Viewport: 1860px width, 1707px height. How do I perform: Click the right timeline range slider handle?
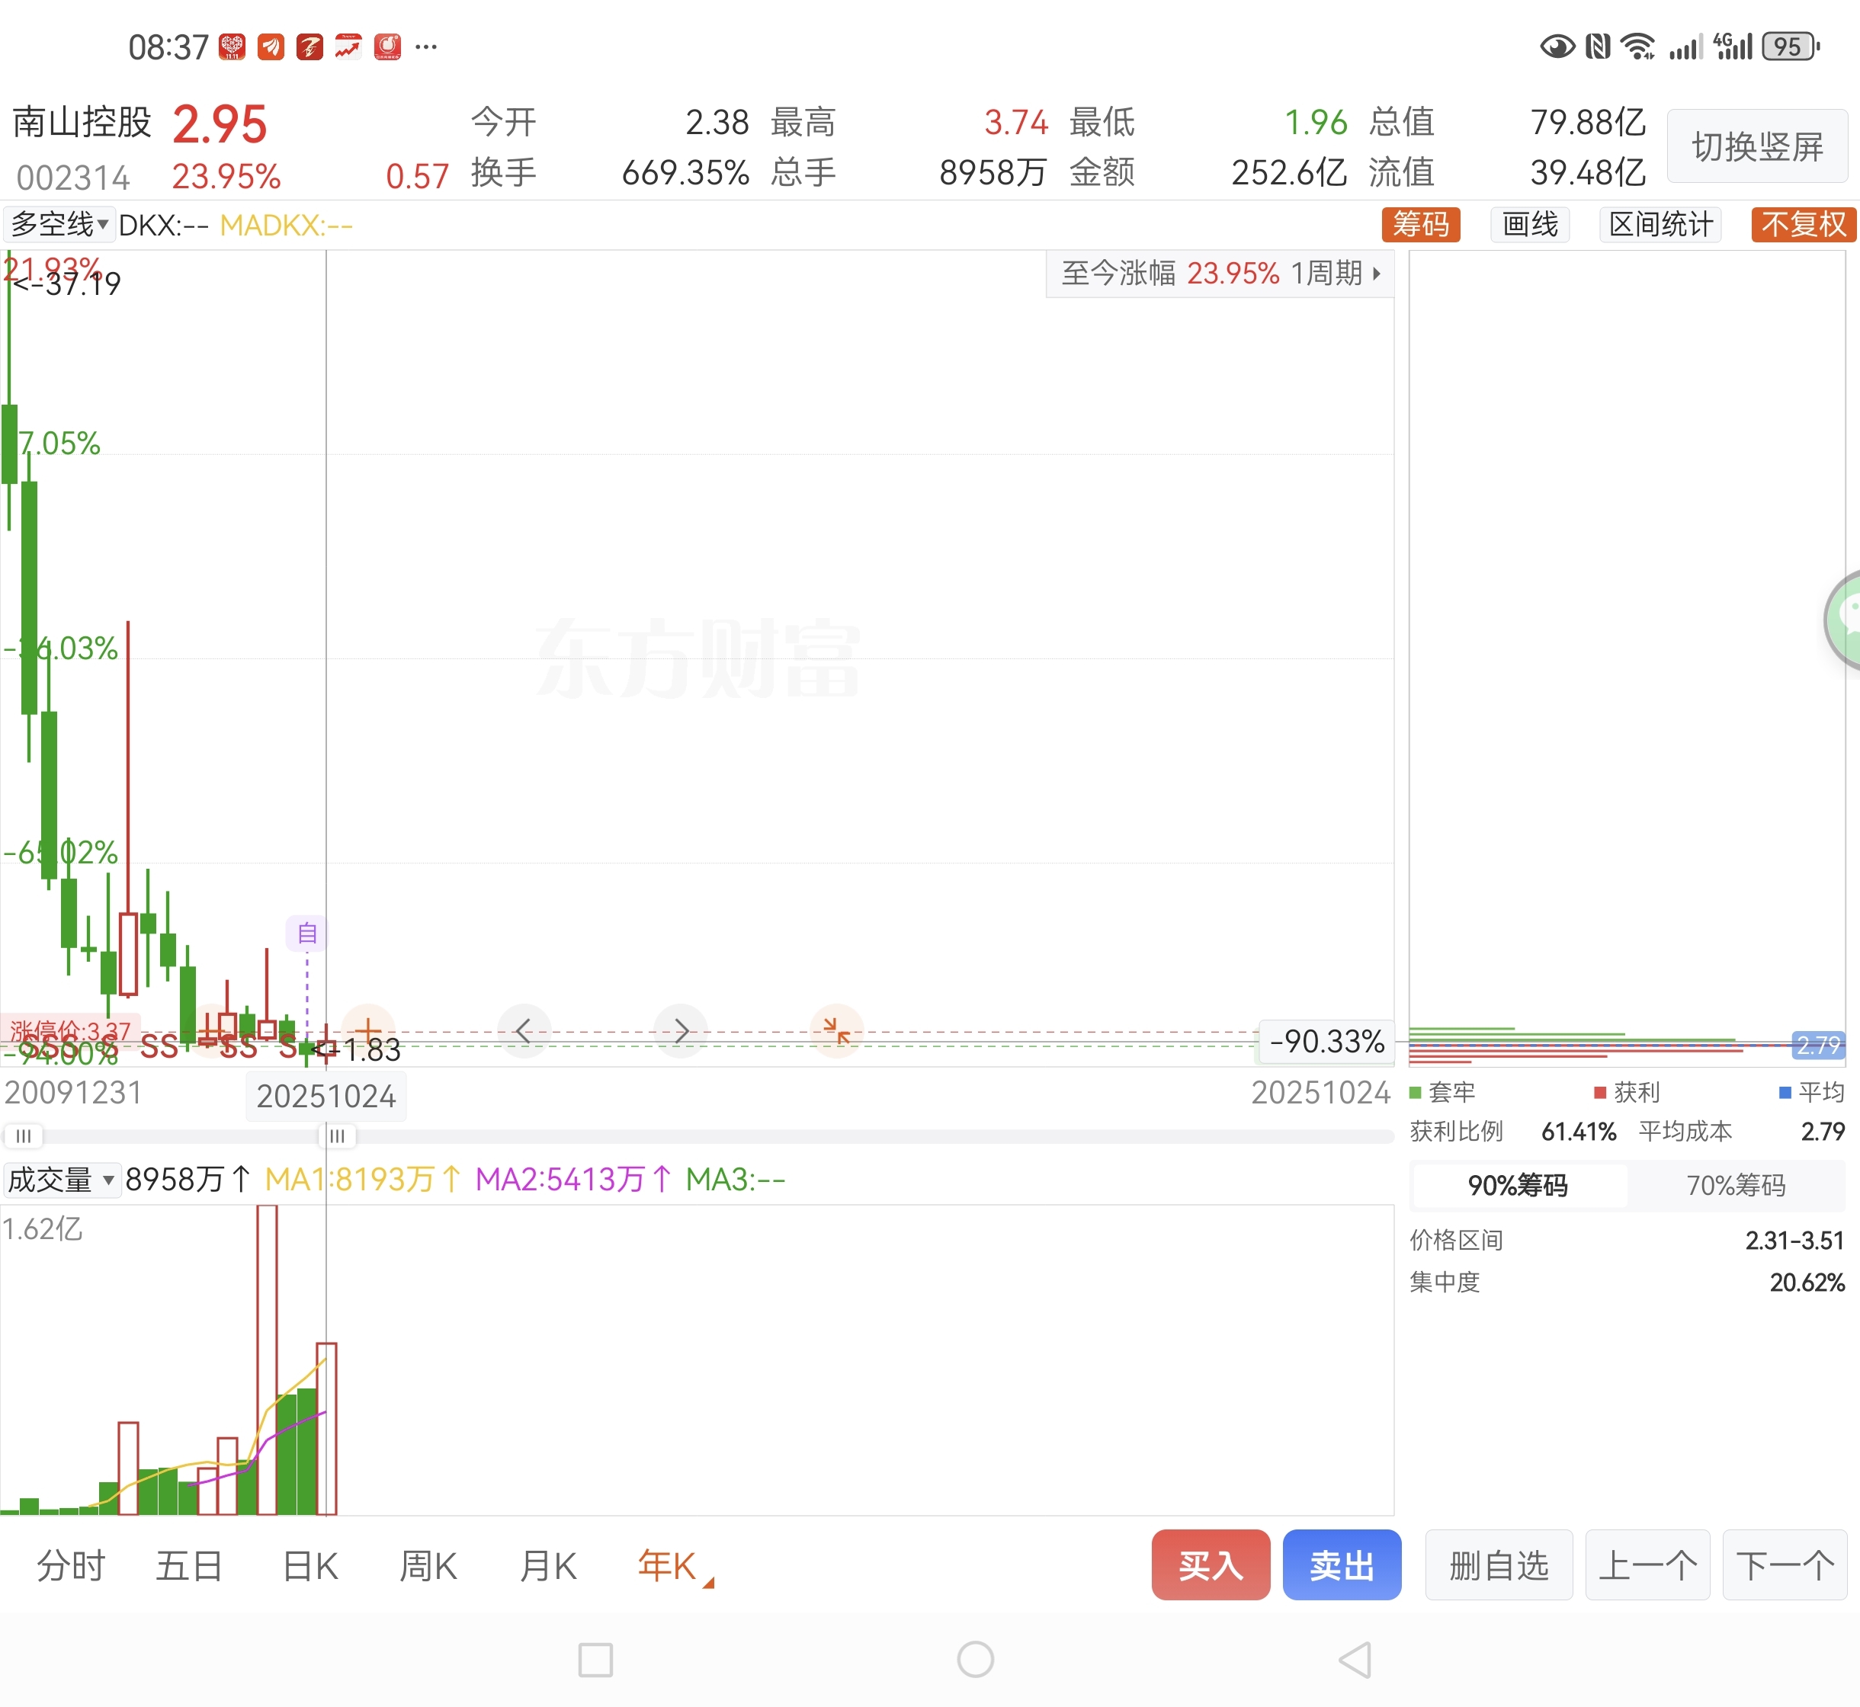pyautogui.click(x=336, y=1135)
